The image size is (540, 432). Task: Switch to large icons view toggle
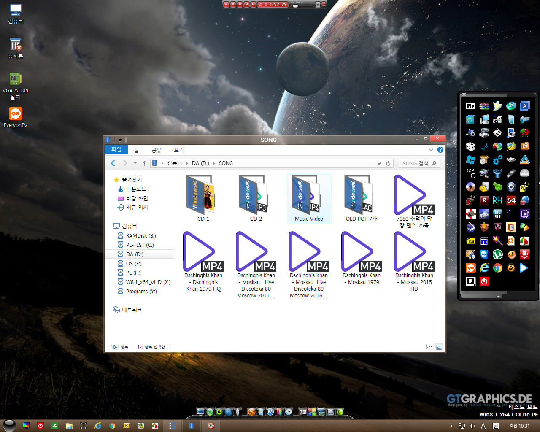point(439,347)
